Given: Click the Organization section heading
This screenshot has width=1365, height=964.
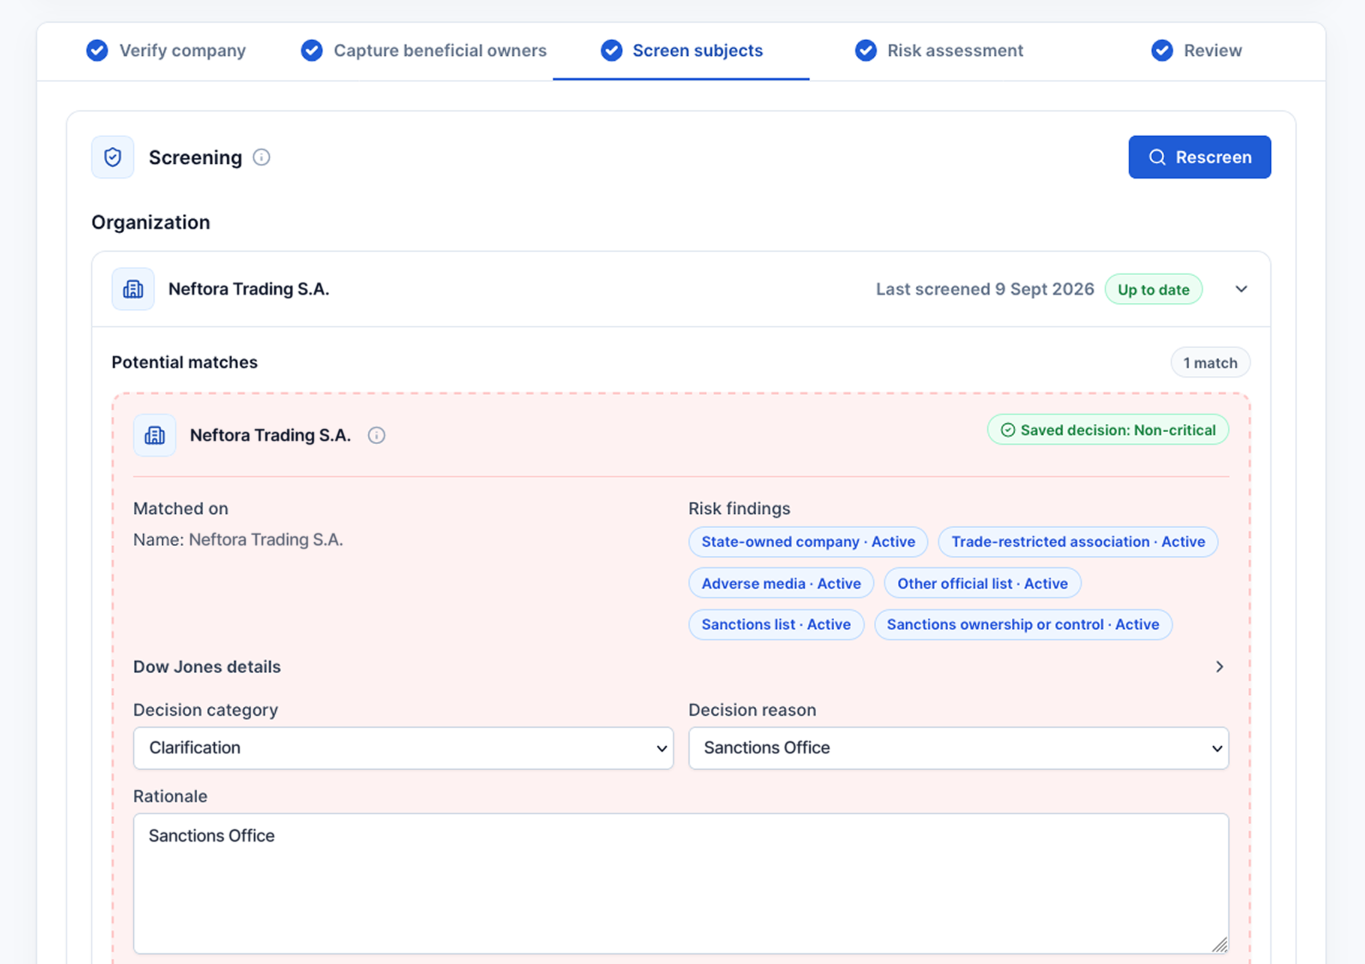Looking at the screenshot, I should [151, 222].
